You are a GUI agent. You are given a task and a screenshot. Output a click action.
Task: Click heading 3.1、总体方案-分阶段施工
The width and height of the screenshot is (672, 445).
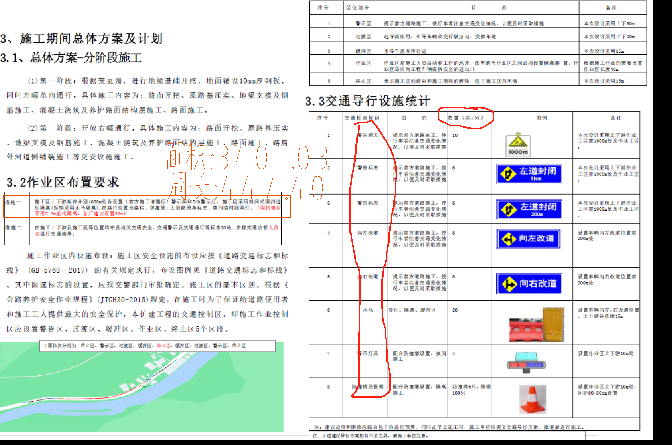coord(71,58)
